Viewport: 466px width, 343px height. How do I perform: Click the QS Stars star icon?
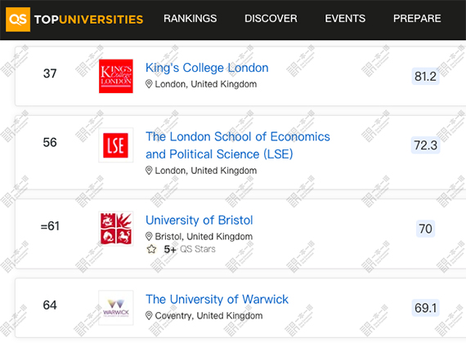click(x=151, y=249)
